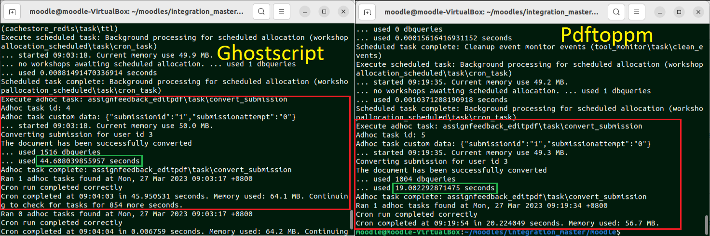Minimize the task id 4 terminal window
The width and height of the screenshot is (710, 236).
(305, 12)
